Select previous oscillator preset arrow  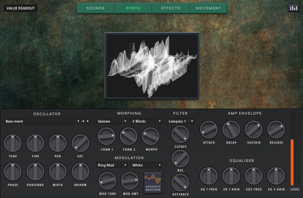(x=83, y=121)
